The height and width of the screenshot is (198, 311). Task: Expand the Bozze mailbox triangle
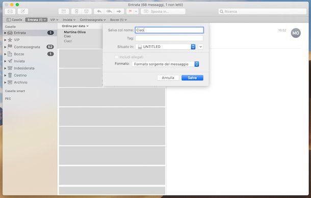pos(5,54)
